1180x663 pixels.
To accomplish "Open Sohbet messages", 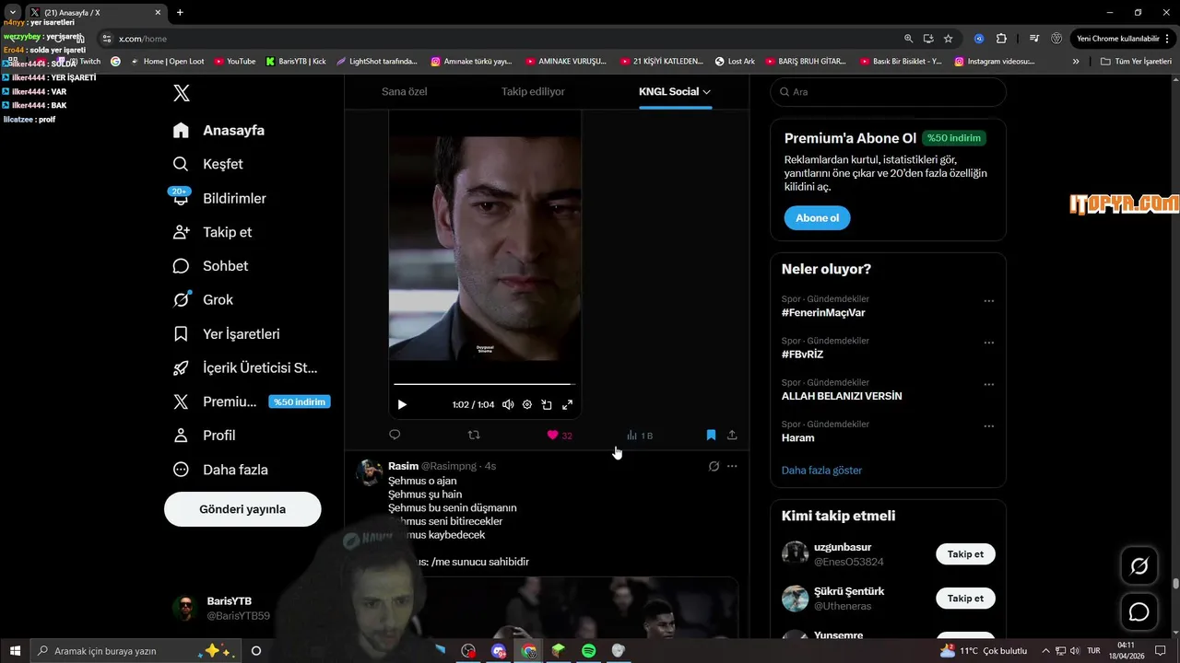I will [x=210, y=265].
